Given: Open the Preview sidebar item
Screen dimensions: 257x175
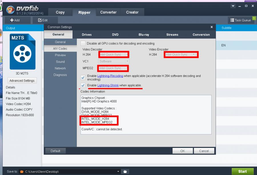Looking at the screenshot, I should [x=60, y=55].
